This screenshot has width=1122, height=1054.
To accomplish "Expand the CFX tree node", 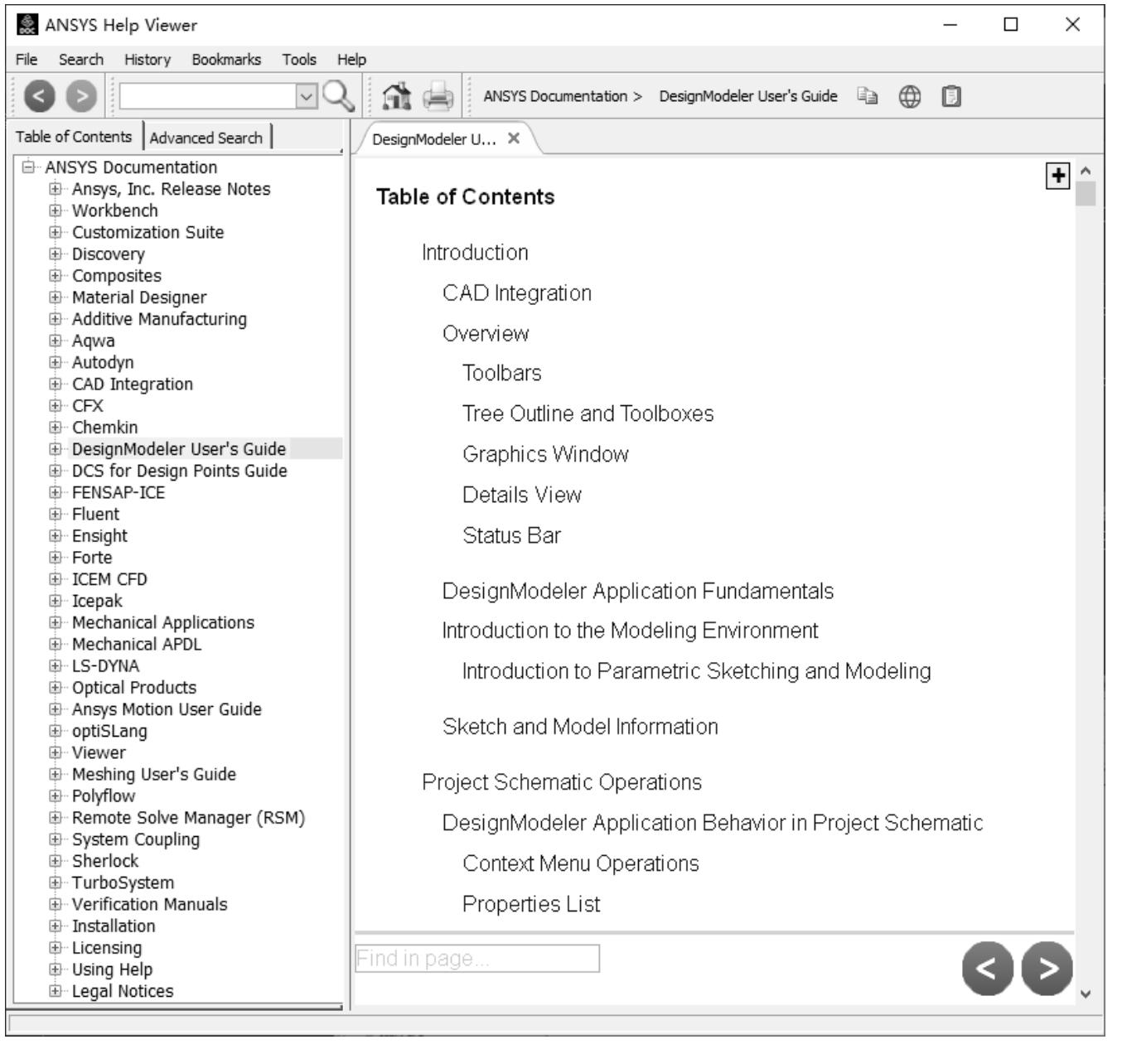I will (x=56, y=405).
